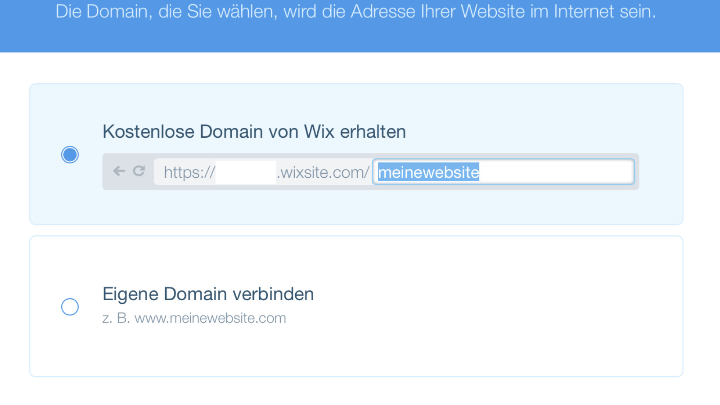This screenshot has width=720, height=405.
Task: Click the 'https://' prefix in address bar
Action: (189, 172)
